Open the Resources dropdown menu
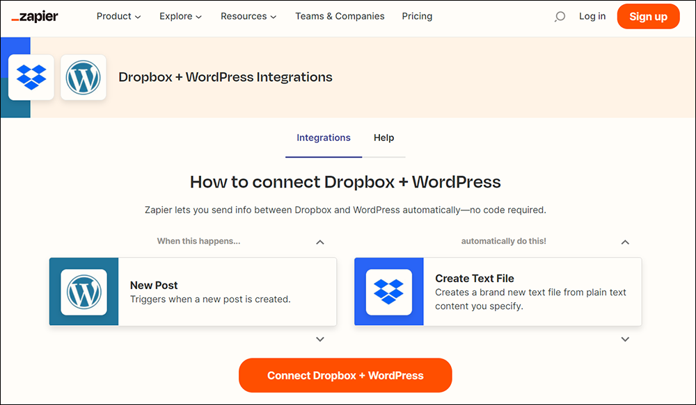696x405 pixels. coord(248,17)
